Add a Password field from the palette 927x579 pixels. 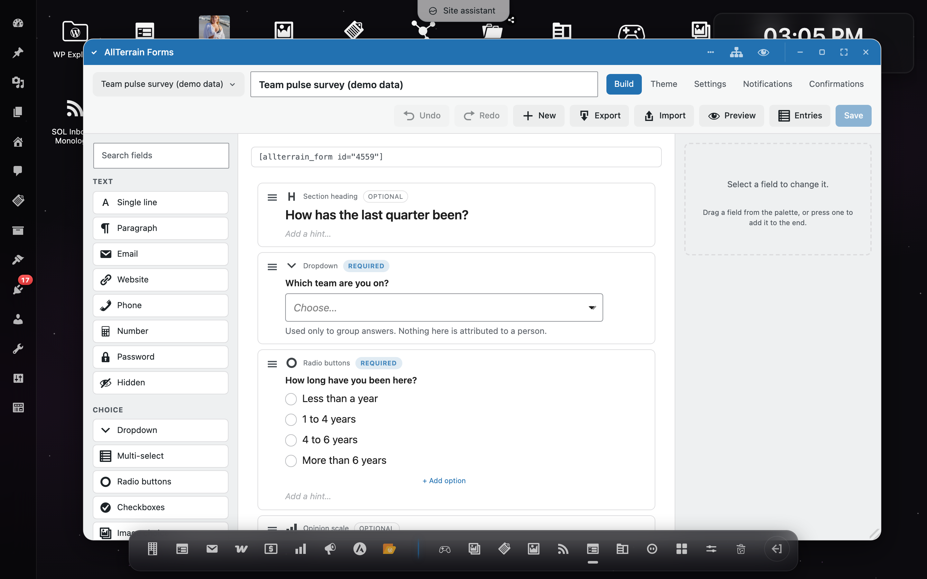coord(161,357)
